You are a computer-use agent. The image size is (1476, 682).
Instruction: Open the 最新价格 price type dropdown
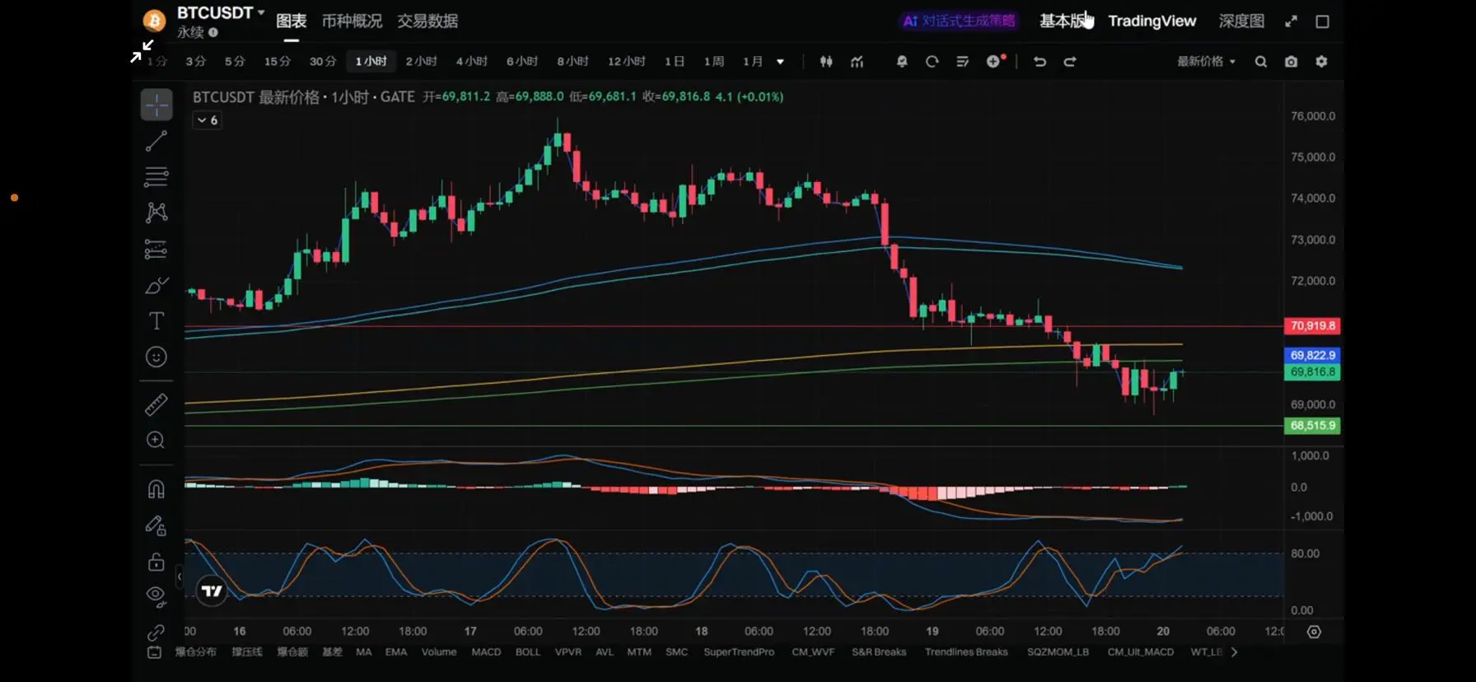[1206, 62]
